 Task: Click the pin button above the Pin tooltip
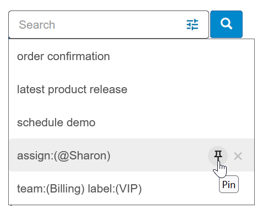point(218,156)
